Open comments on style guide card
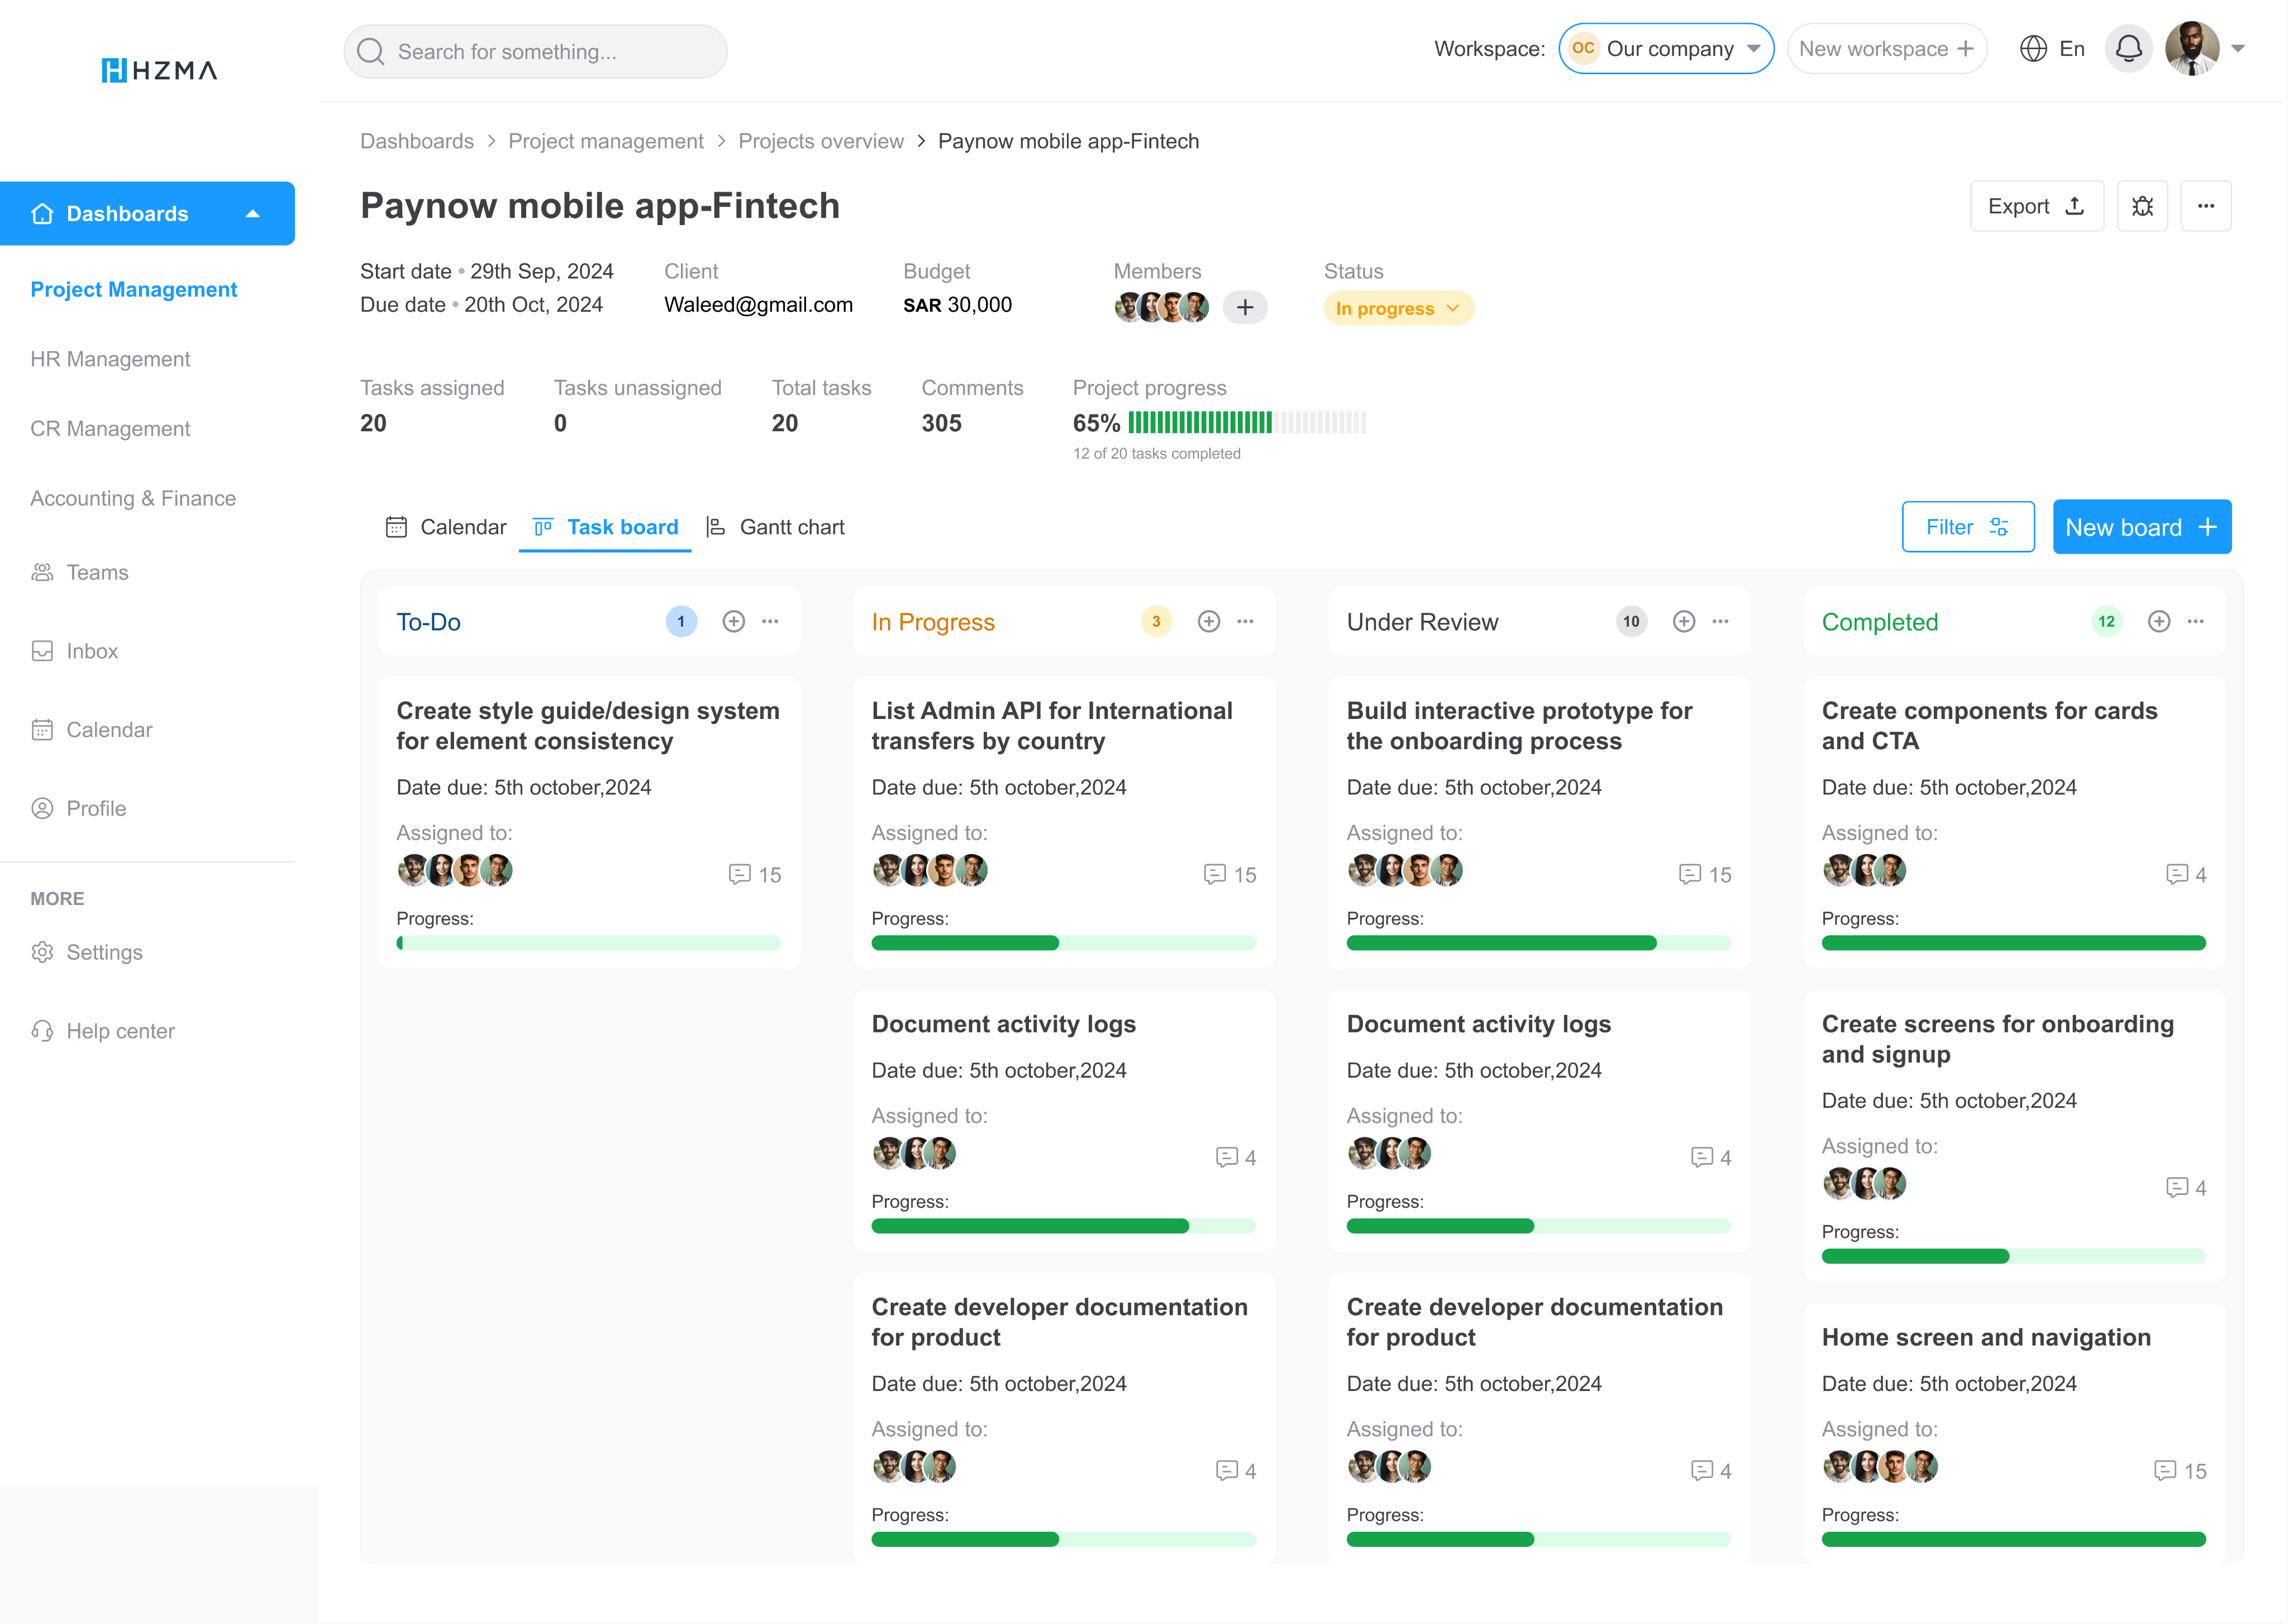Viewport: 2288px width, 1624px height. pos(755,875)
